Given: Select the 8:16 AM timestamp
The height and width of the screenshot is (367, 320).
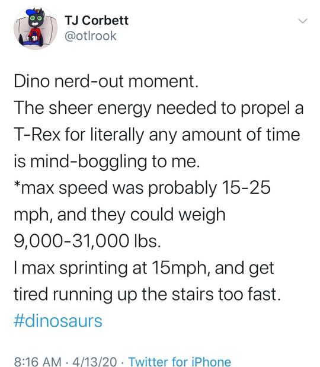Looking at the screenshot, I should click(x=38, y=361).
